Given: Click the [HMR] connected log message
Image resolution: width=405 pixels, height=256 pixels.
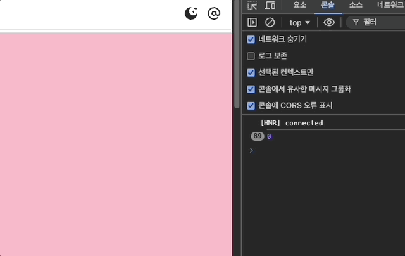Looking at the screenshot, I should click(x=292, y=123).
